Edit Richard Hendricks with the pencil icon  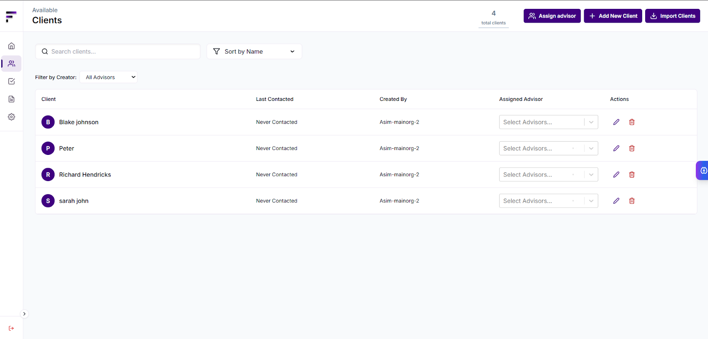click(616, 174)
